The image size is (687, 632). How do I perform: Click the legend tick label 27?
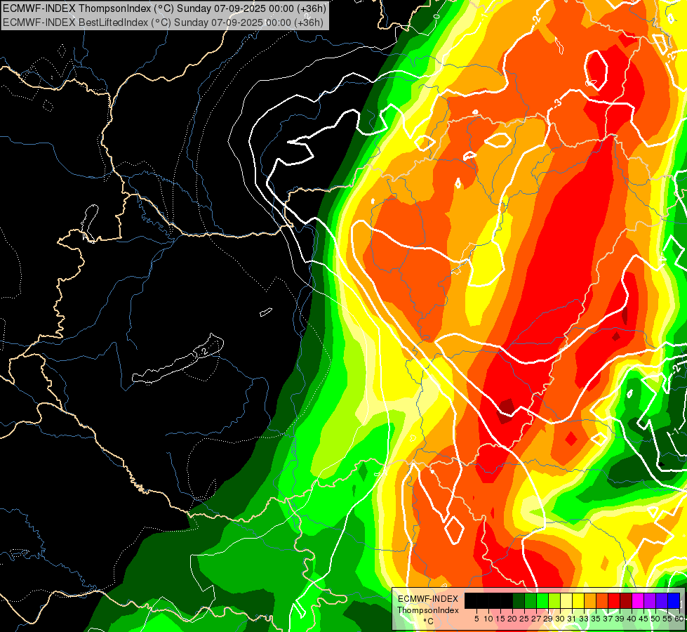click(x=536, y=619)
